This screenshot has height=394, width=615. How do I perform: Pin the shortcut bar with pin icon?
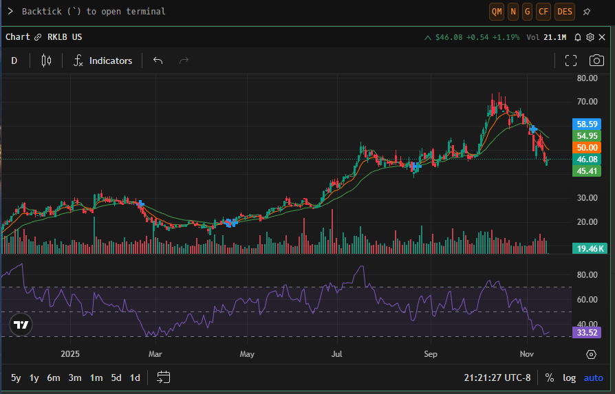pyautogui.click(x=587, y=12)
